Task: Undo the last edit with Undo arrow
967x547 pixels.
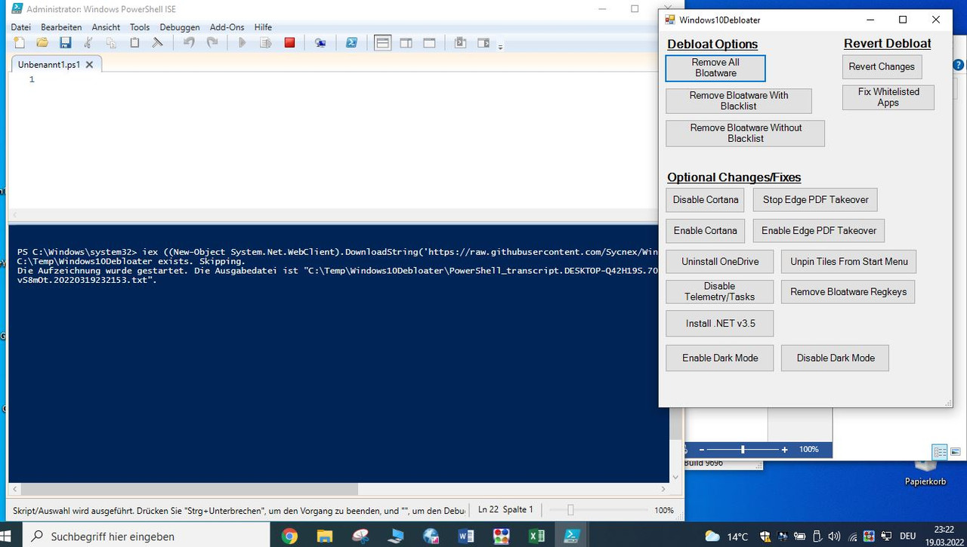Action: click(189, 43)
